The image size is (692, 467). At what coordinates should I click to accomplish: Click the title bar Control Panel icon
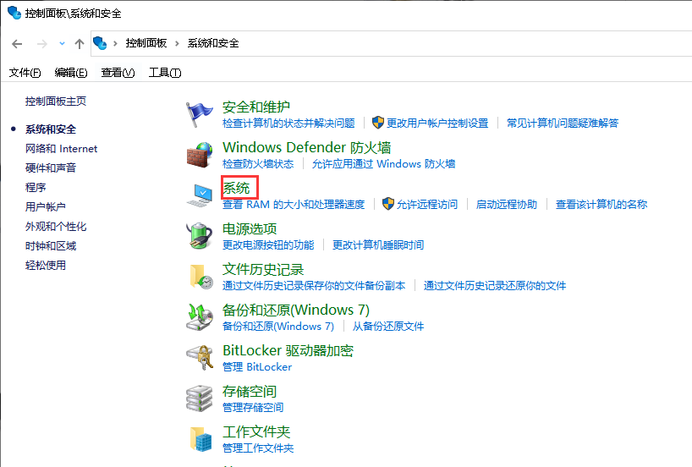tap(14, 13)
